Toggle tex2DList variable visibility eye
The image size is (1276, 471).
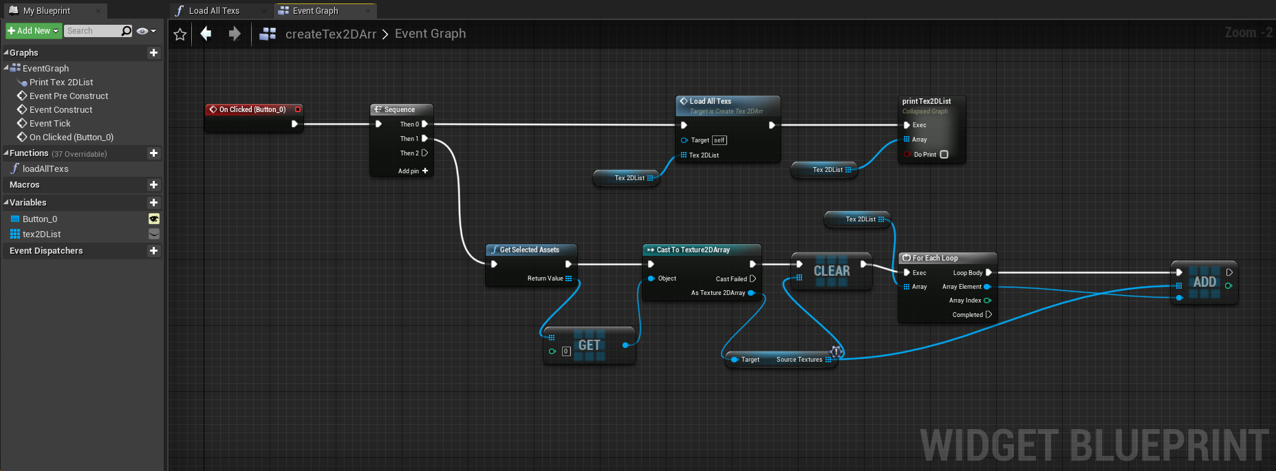click(x=154, y=234)
